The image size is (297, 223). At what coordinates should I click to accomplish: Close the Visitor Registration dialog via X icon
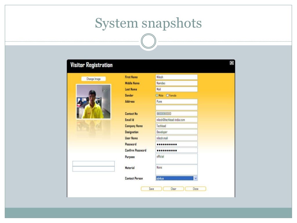pos(231,63)
